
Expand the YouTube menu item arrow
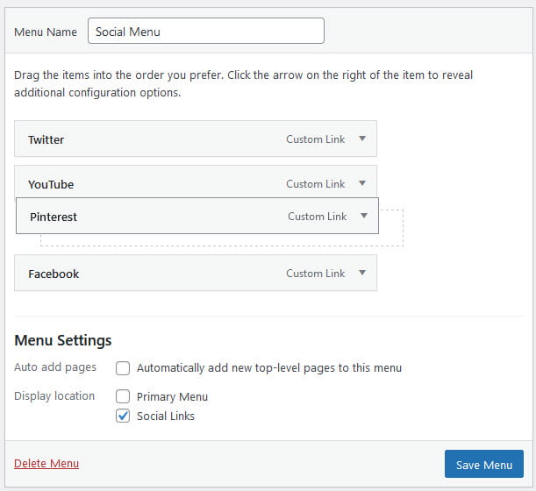[x=362, y=183]
